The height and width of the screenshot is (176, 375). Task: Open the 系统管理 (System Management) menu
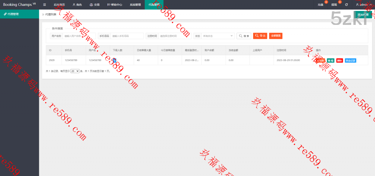[135, 5]
